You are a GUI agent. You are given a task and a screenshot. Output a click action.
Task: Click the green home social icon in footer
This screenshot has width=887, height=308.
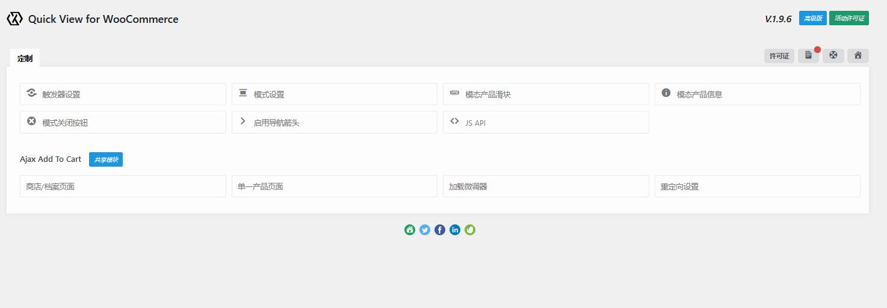410,230
